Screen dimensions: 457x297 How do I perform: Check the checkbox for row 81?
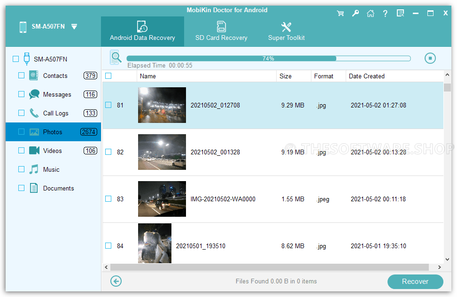(108, 105)
